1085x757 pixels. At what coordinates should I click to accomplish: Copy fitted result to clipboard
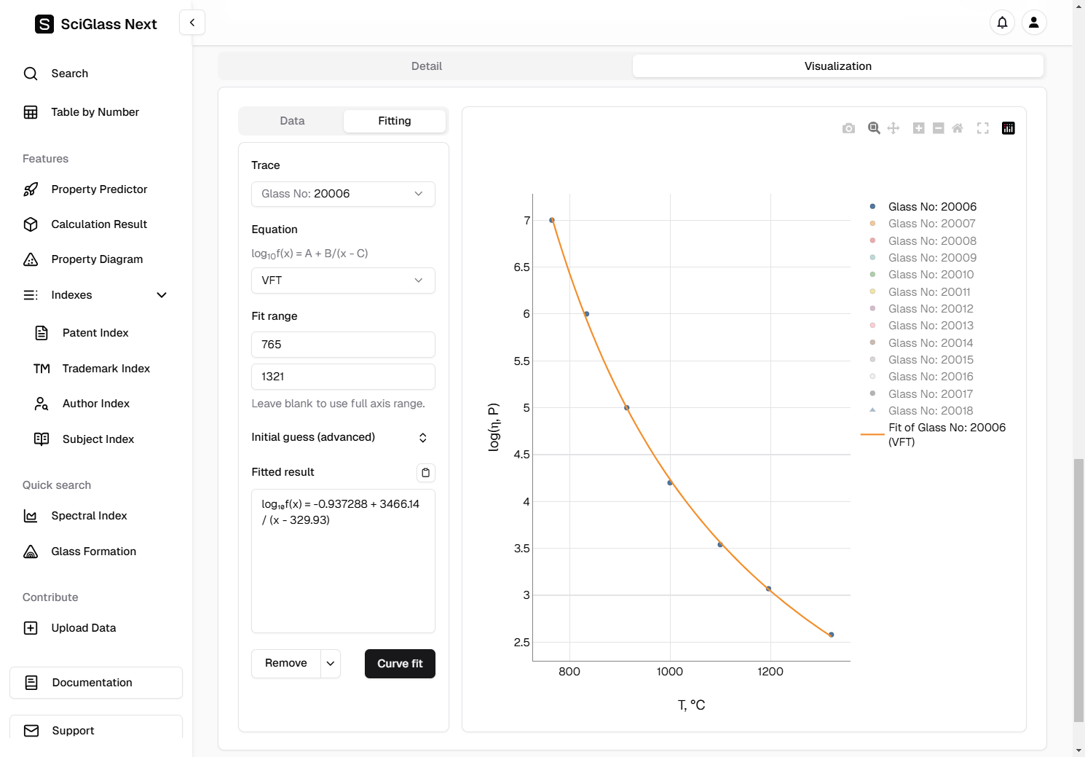(x=426, y=473)
